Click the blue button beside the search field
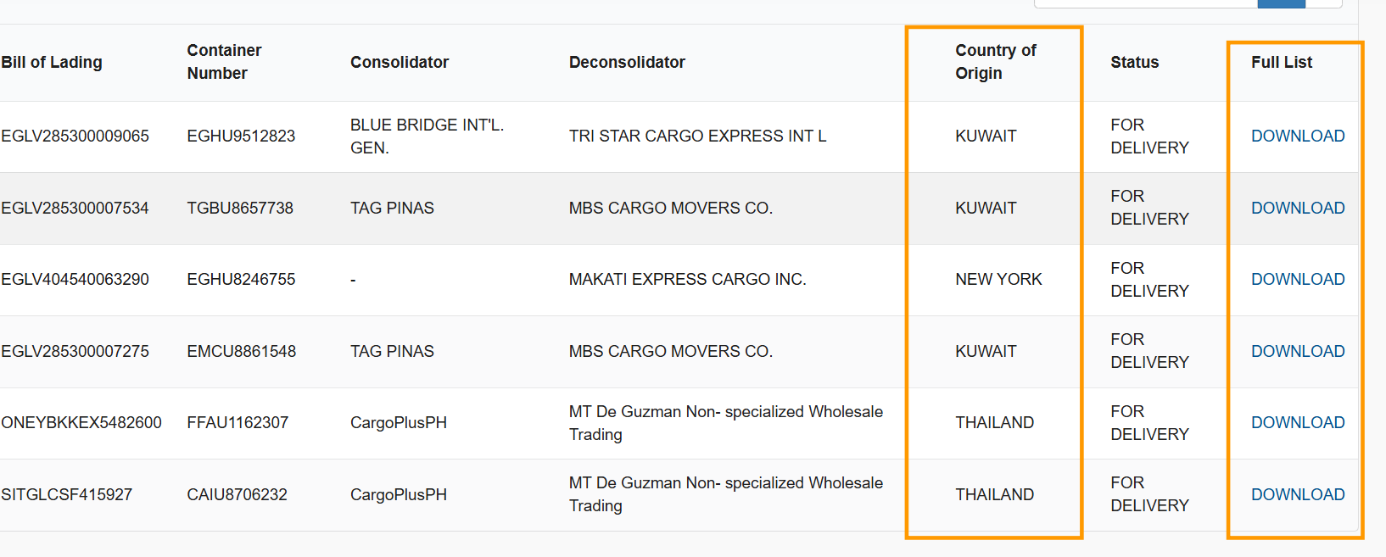The height and width of the screenshot is (557, 1386). [x=1281, y=3]
